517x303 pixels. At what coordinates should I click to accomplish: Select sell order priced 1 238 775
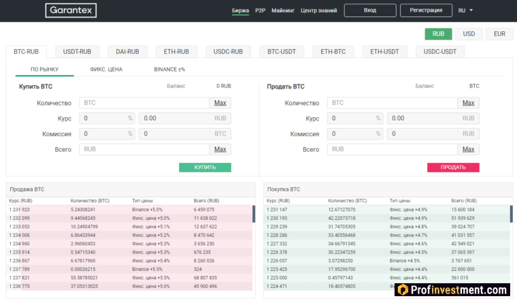coord(129,286)
